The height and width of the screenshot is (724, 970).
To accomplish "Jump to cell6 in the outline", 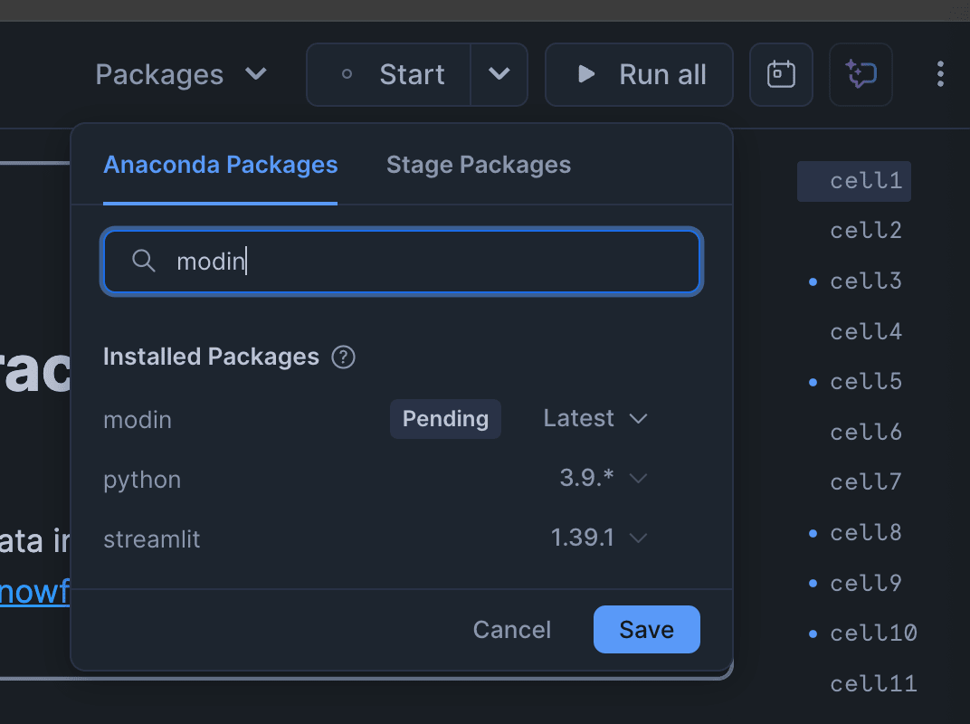I will click(865, 432).
